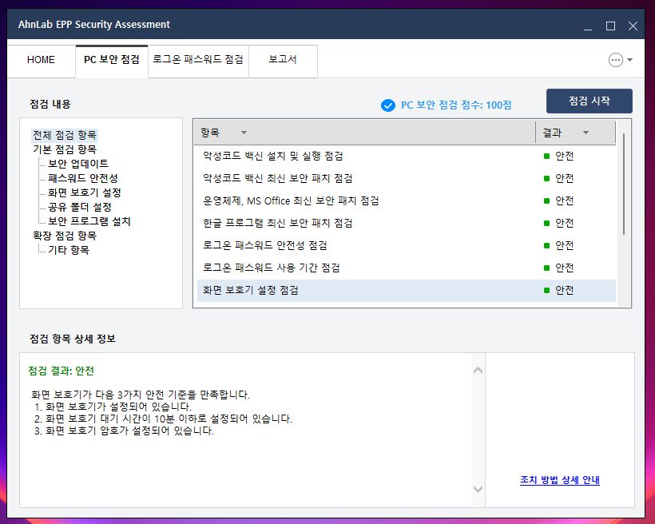Expand the dropdown arrow beside the ellipsis menu
This screenshot has height=524, width=655.
point(630,61)
